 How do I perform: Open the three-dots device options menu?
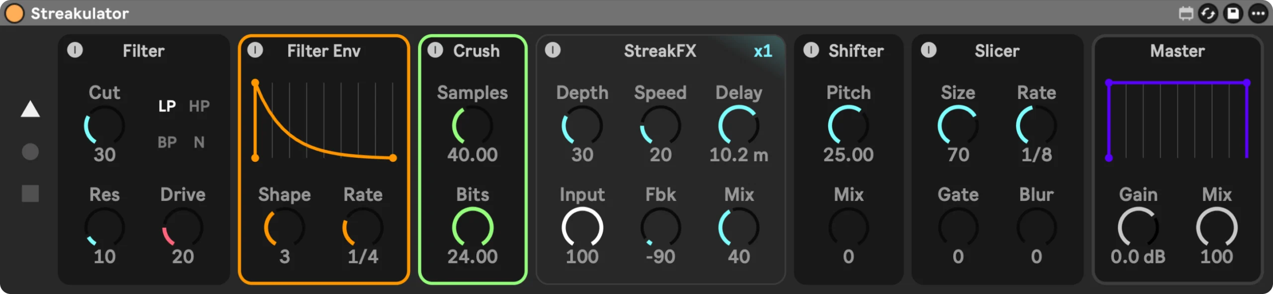tap(1258, 13)
